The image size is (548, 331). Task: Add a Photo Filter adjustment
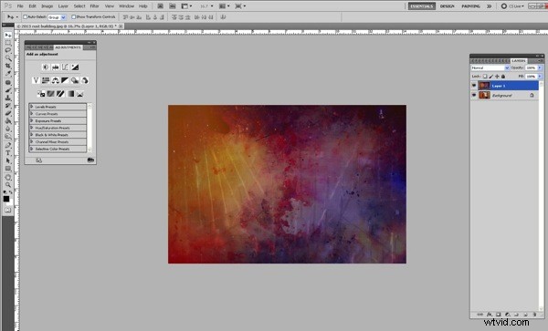tap(75, 80)
